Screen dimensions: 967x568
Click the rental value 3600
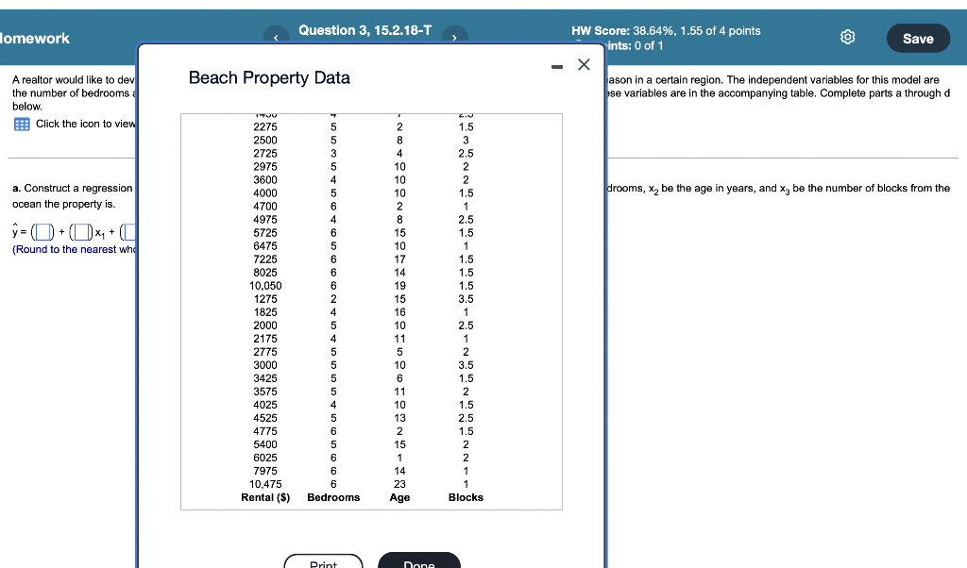[x=265, y=180]
